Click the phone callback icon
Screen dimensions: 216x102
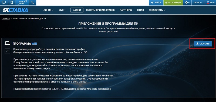pos(33,2)
